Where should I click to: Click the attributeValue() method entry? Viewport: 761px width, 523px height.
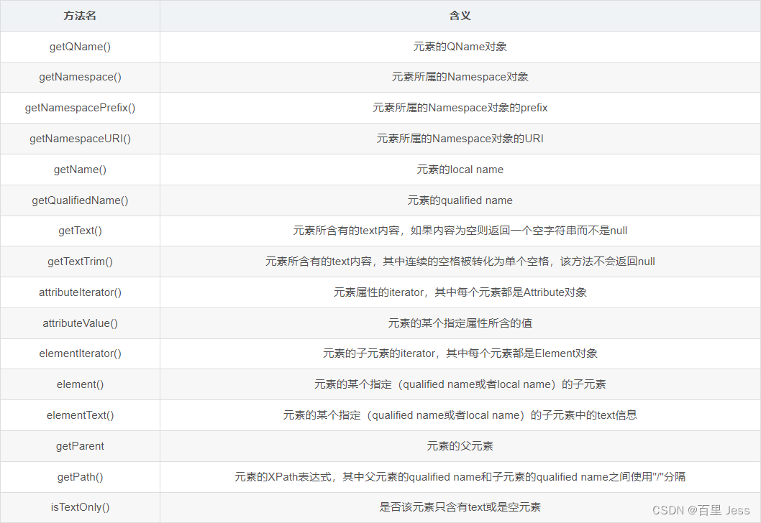pos(80,323)
